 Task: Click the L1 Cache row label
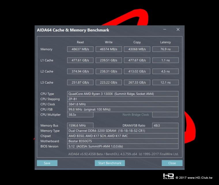tap(47, 60)
